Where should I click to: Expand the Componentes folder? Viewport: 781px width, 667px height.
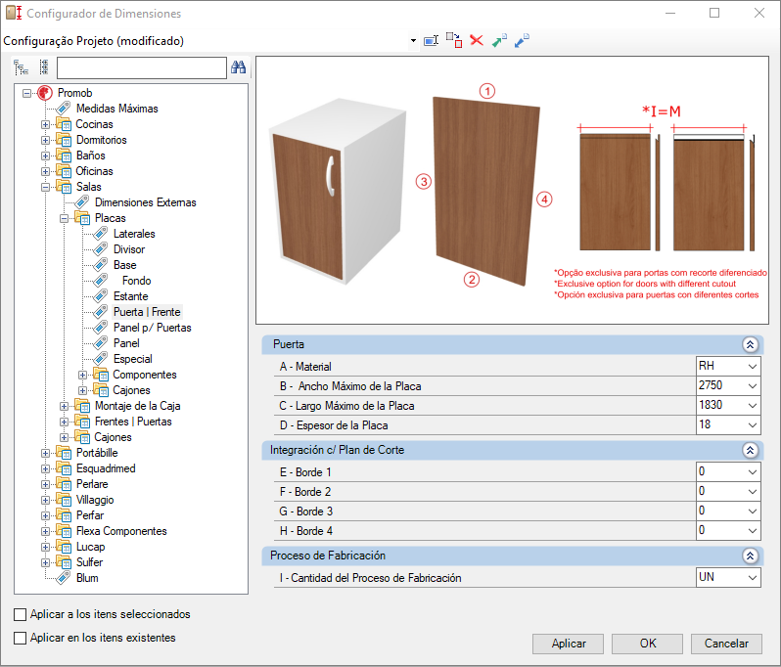(82, 375)
